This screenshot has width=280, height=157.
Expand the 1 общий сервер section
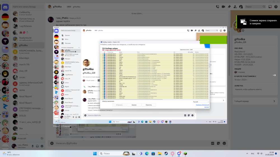(255, 101)
